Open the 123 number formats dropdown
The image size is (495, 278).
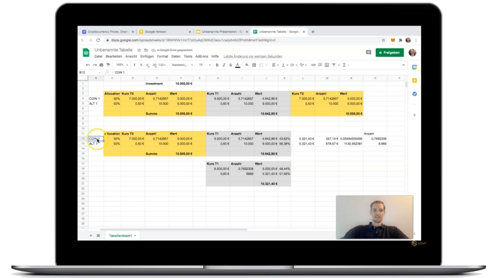162,65
